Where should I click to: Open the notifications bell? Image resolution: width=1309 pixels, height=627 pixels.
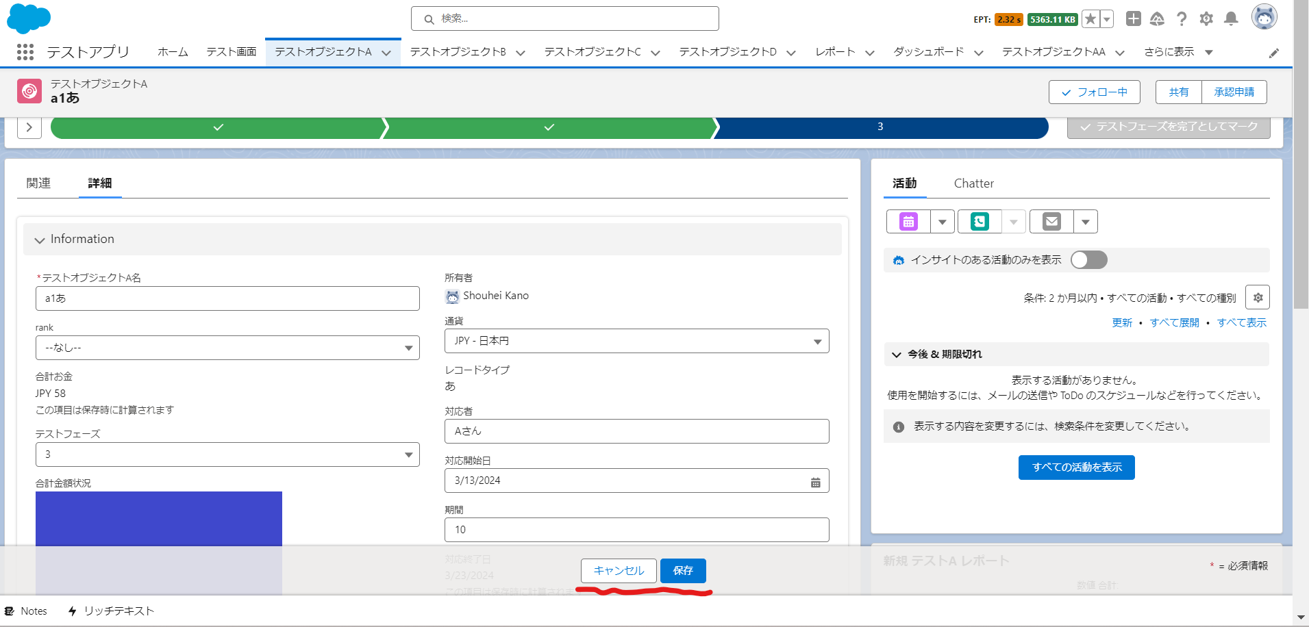coord(1231,19)
